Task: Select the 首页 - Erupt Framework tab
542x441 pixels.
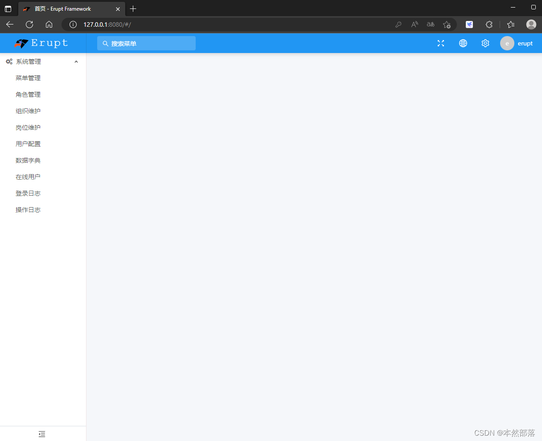Action: [x=72, y=9]
